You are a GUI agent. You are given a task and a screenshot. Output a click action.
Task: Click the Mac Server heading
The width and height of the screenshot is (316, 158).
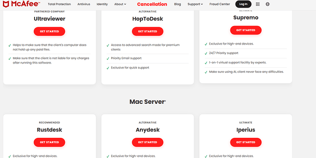tap(147, 102)
